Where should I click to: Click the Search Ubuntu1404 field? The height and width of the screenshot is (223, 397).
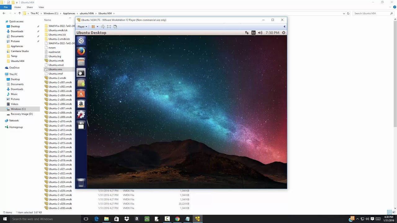[373, 13]
